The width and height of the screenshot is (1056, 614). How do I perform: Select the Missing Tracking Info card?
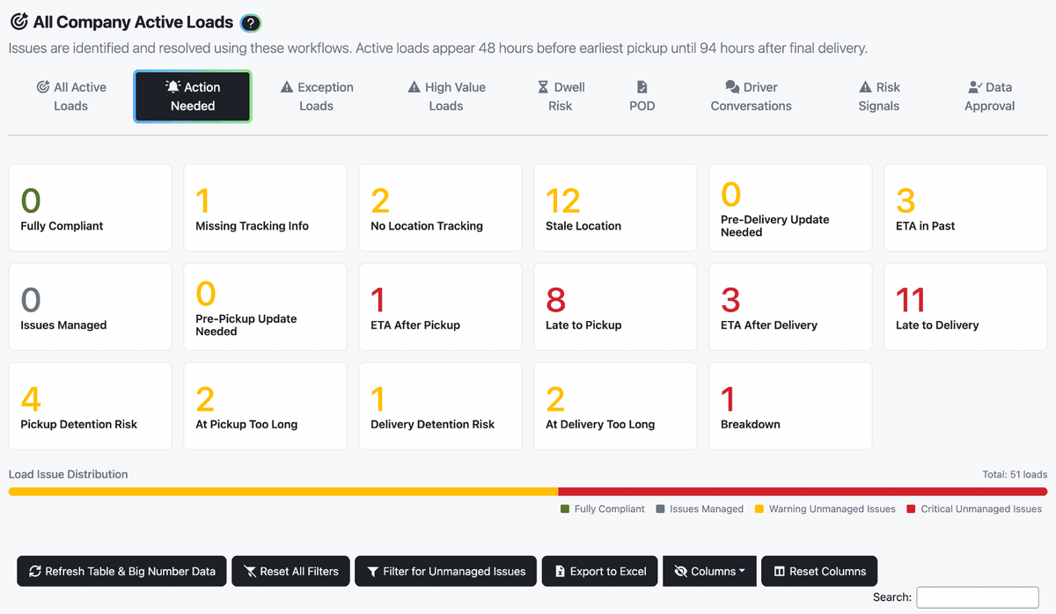pos(265,208)
